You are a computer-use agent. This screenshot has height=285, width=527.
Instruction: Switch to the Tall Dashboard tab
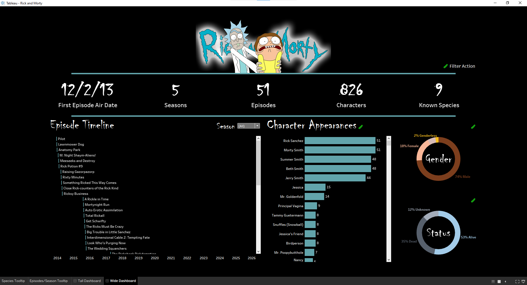pyautogui.click(x=87, y=281)
